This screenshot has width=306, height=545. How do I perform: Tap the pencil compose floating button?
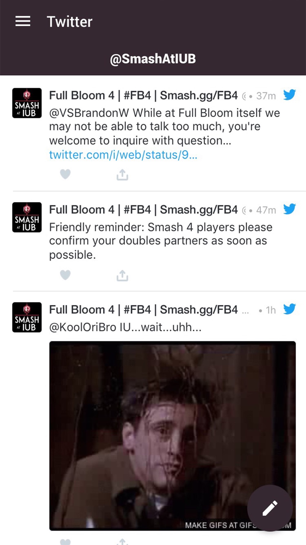(270, 508)
